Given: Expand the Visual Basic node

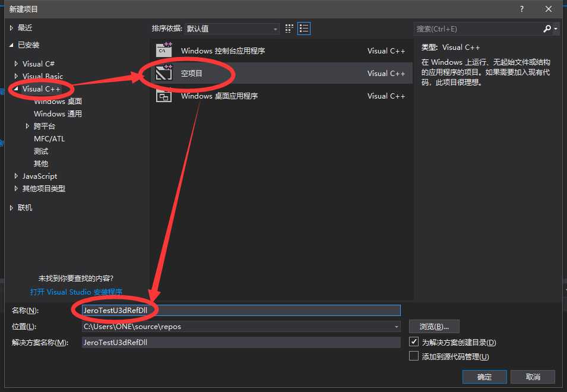Looking at the screenshot, I should pos(16,76).
